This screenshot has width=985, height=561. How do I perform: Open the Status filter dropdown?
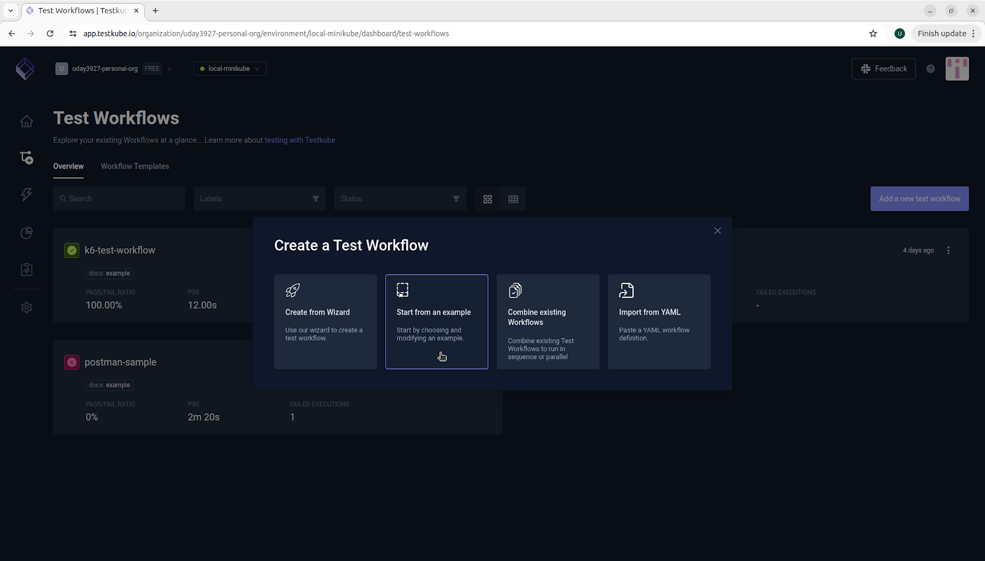[x=400, y=199]
